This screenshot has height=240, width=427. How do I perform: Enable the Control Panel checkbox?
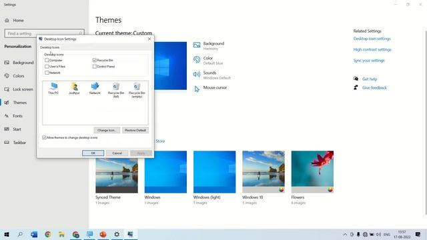pos(95,67)
